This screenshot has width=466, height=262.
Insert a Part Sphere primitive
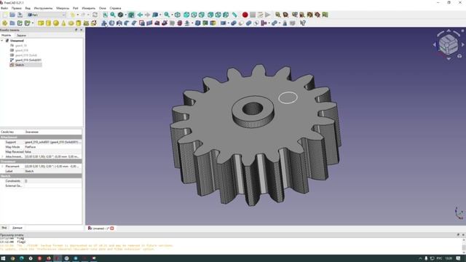(56, 23)
